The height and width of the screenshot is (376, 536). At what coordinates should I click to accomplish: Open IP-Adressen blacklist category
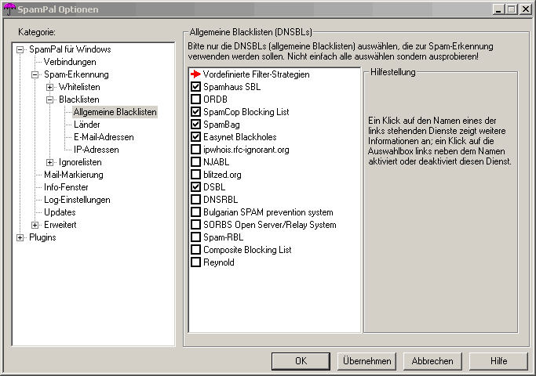[96, 150]
